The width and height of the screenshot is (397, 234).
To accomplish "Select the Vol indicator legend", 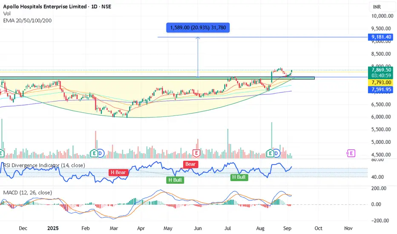I will tap(7, 14).
